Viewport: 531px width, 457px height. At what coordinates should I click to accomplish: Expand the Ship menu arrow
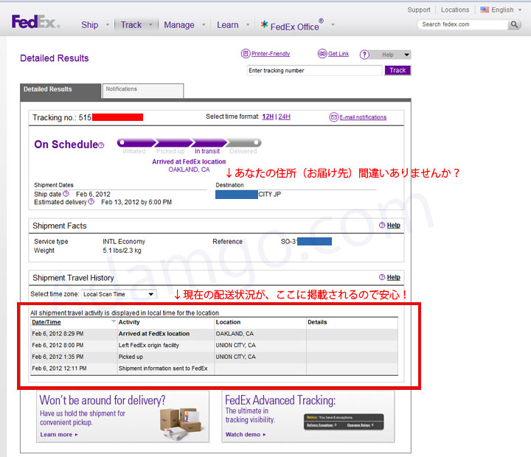pos(108,25)
